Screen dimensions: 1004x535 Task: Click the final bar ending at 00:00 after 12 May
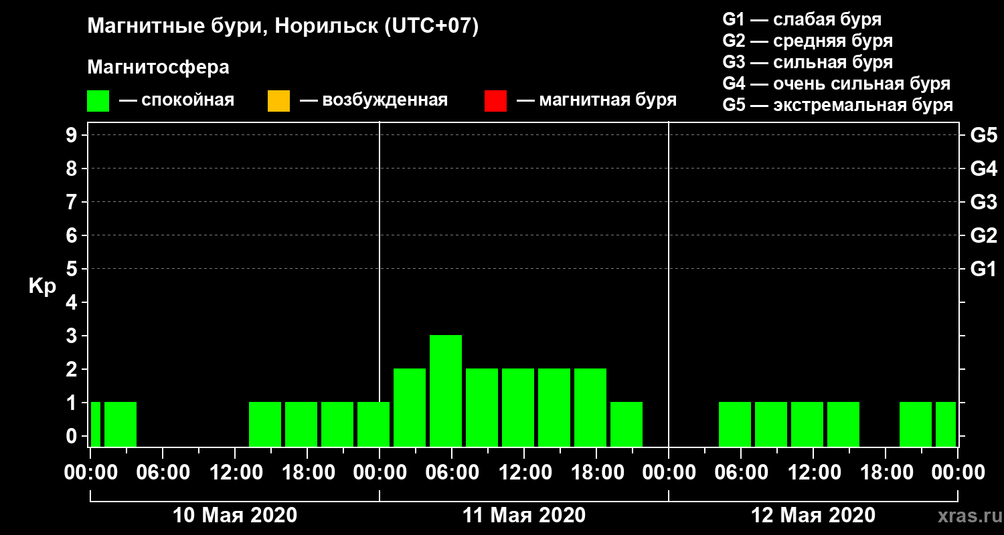coord(946,424)
